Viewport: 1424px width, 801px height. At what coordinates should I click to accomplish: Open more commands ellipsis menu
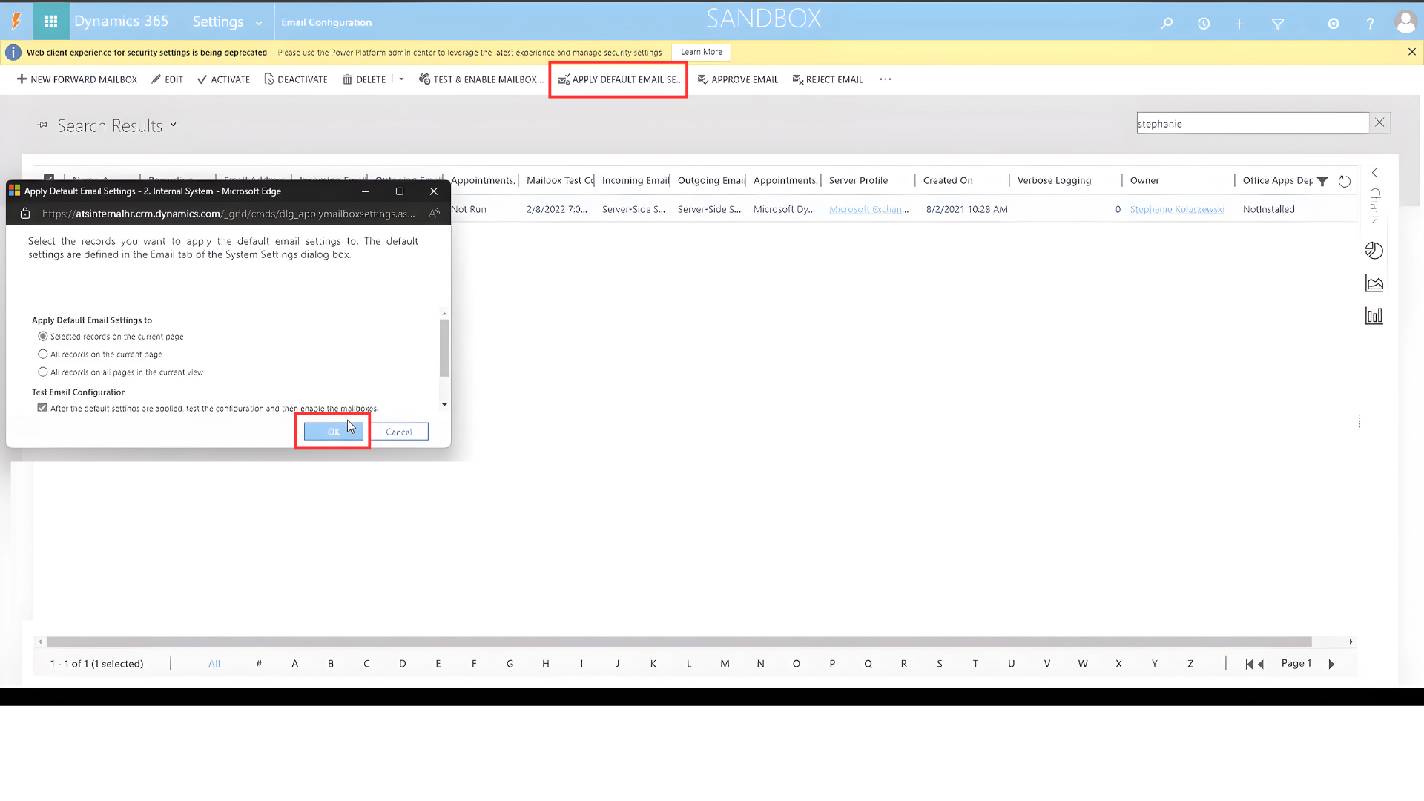[886, 79]
